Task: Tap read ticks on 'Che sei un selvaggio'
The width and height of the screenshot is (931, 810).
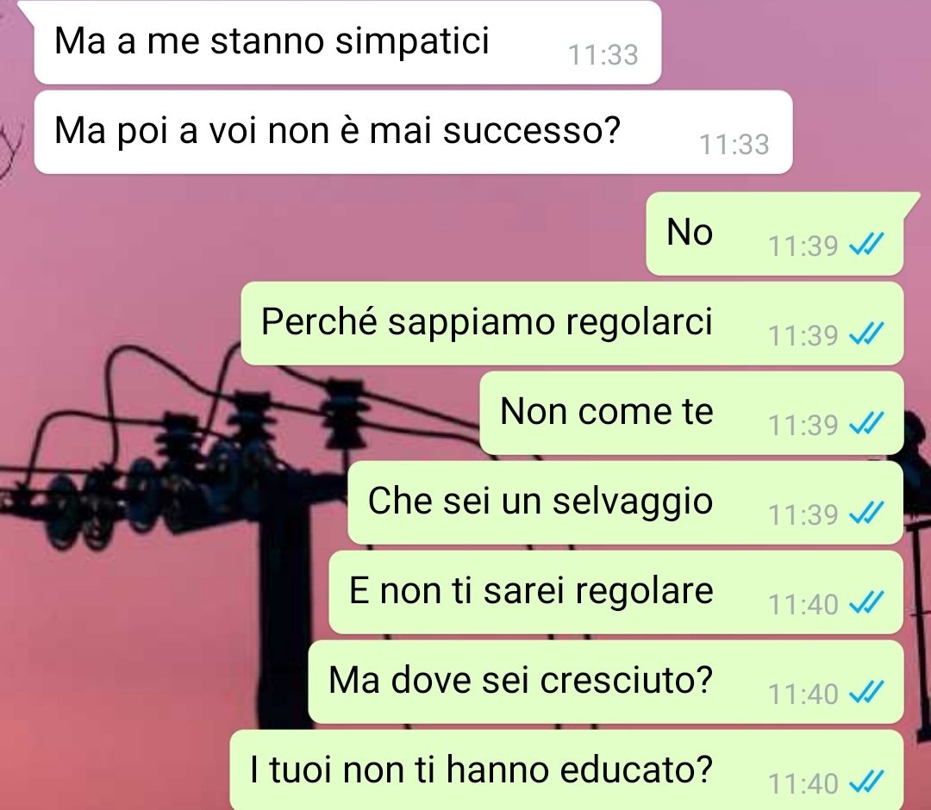Action: 866,513
